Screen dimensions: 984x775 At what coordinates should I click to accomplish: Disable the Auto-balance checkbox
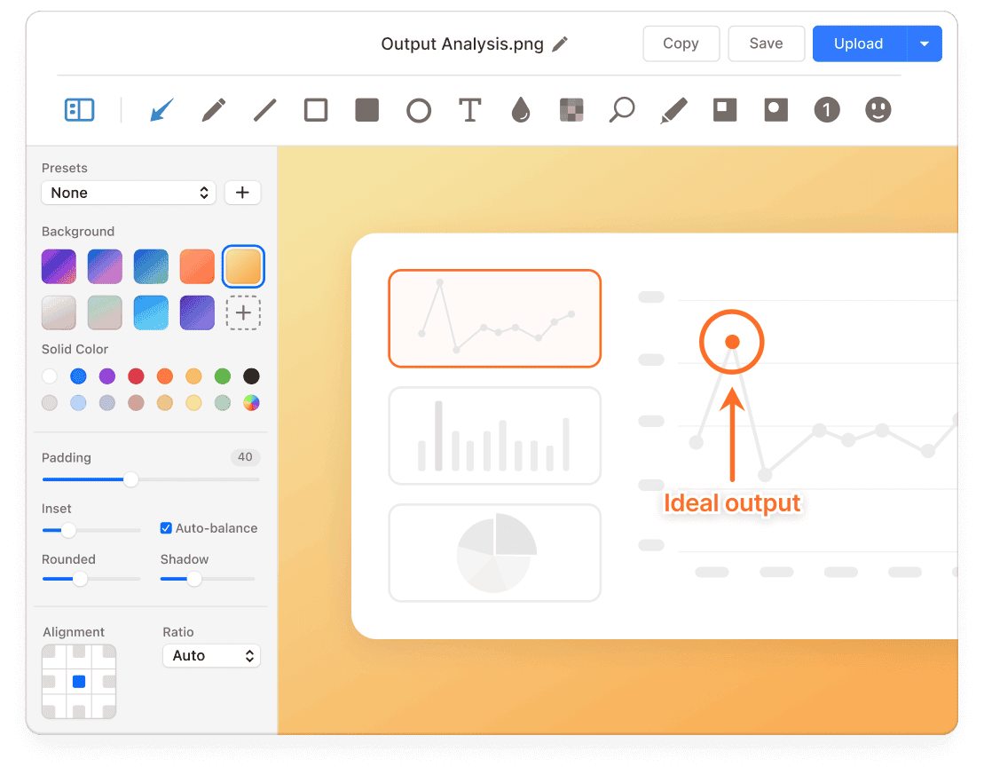(x=166, y=528)
